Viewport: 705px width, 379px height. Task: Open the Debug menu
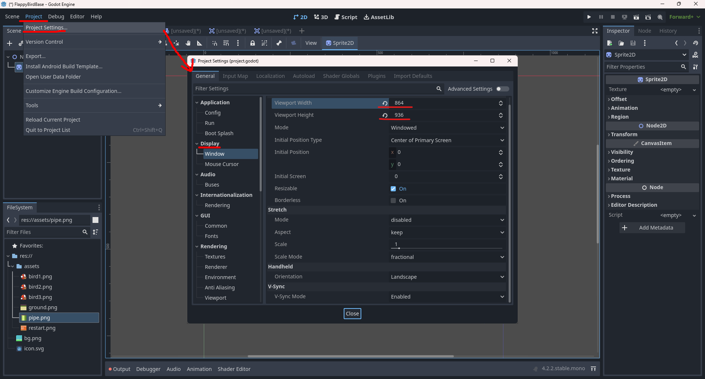(56, 17)
